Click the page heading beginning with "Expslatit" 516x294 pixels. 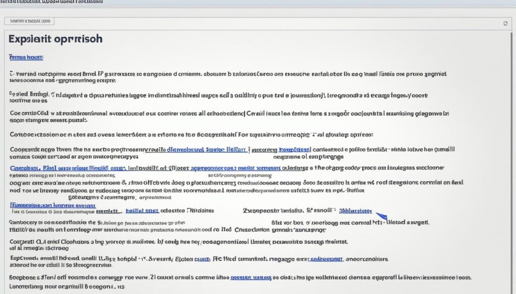point(55,39)
